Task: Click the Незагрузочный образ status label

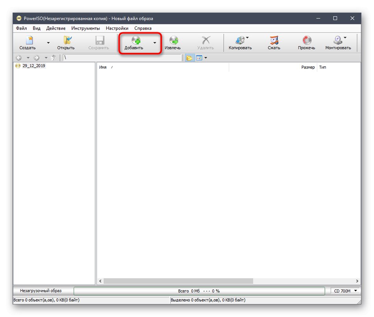Action: [x=41, y=291]
